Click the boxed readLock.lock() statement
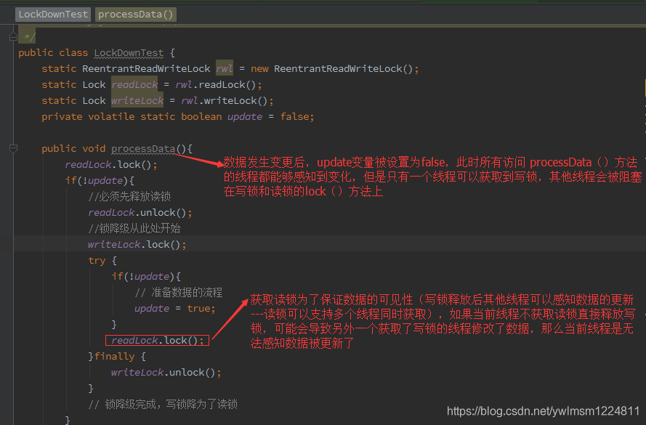646x425 pixels. click(x=158, y=340)
